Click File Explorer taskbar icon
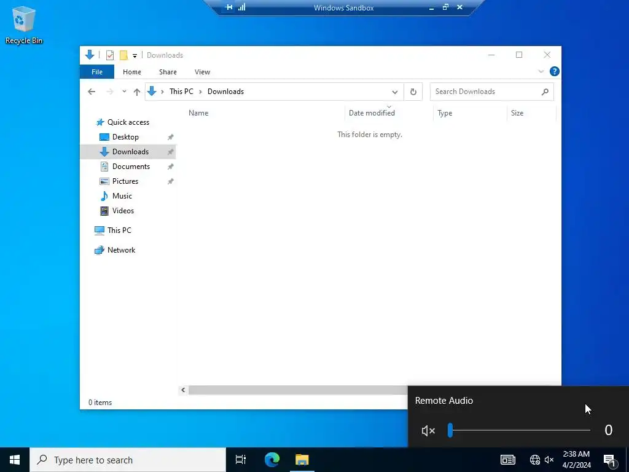 (302, 460)
